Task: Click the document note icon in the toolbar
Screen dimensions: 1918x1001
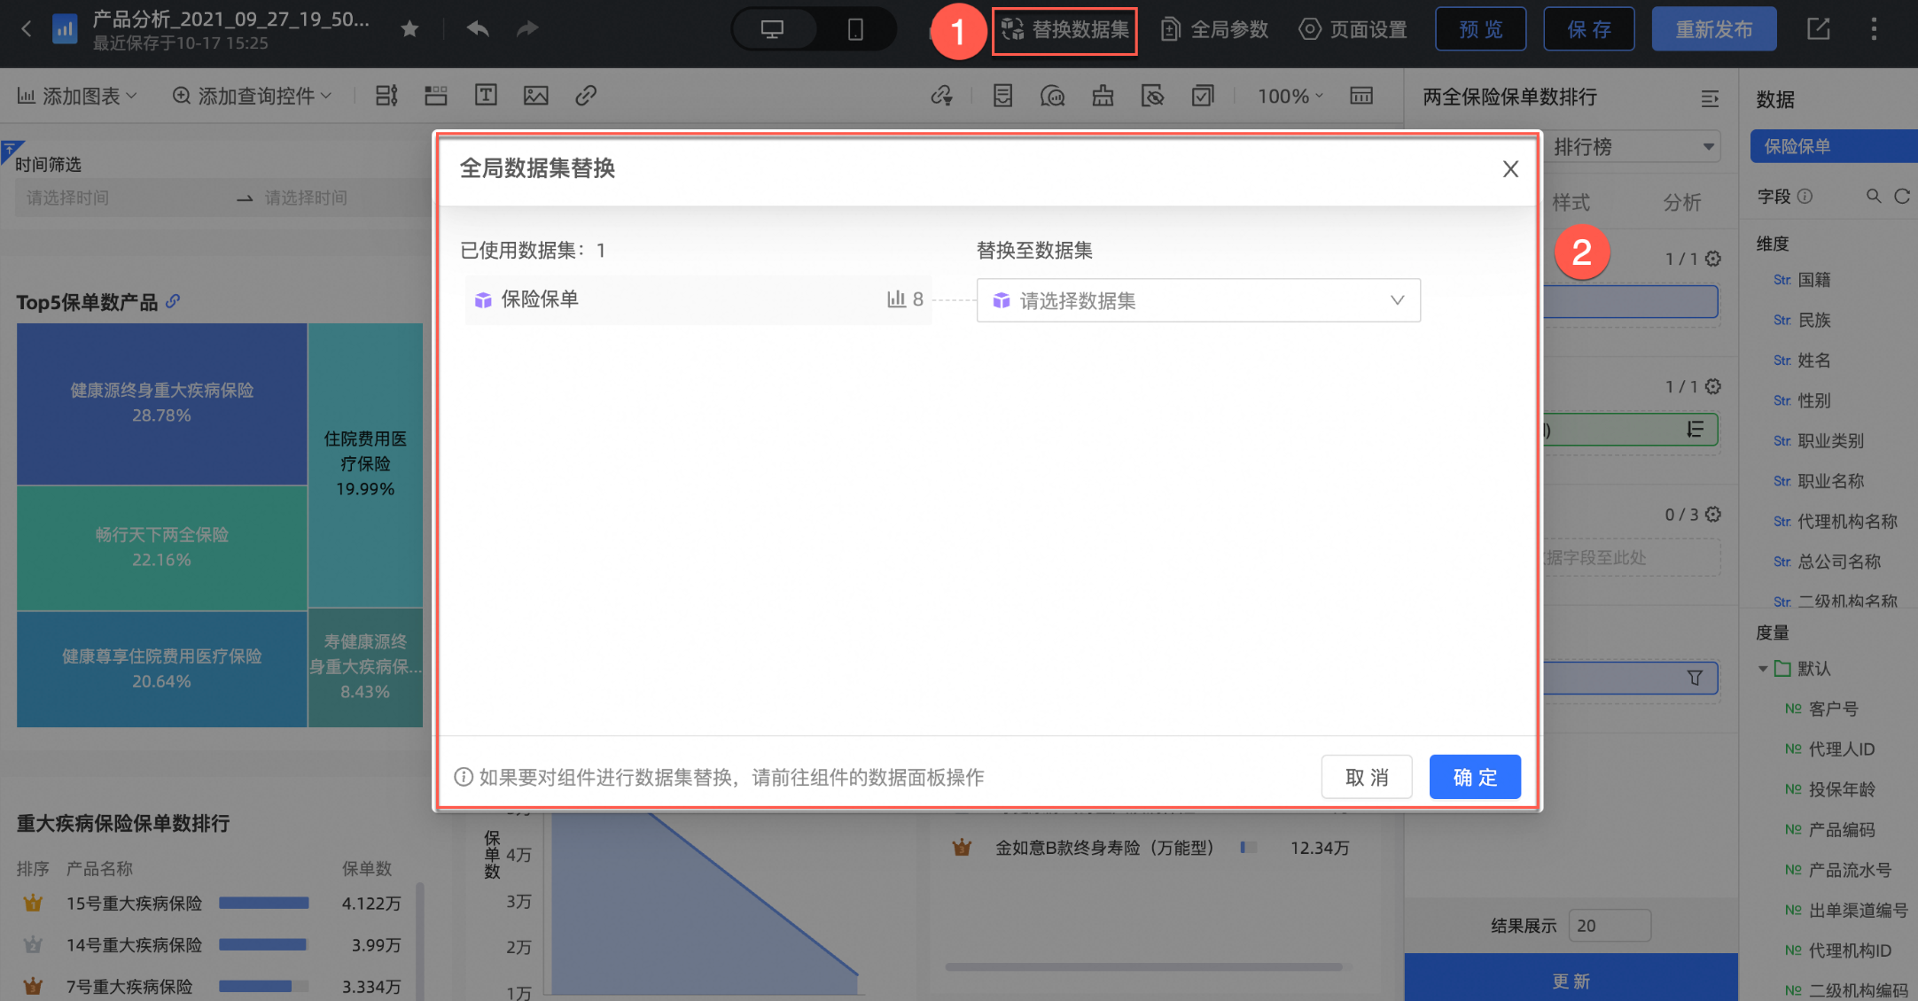Action: 1002,96
